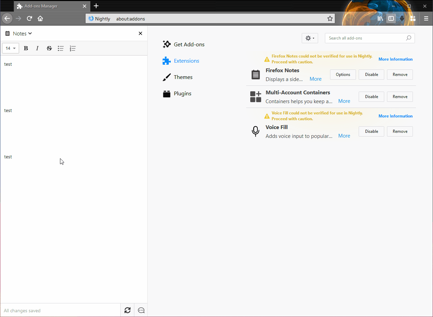Remove the Voice Fill extension
This screenshot has height=317, width=433.
coord(400,131)
